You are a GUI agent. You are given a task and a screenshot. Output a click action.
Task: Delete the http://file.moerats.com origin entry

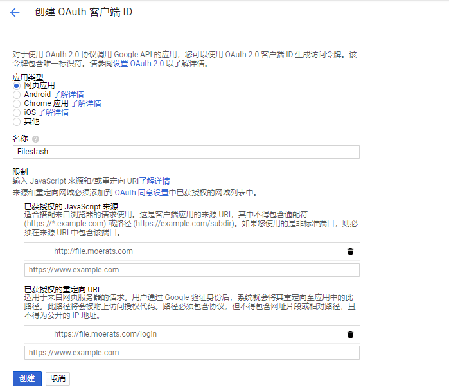click(x=350, y=251)
